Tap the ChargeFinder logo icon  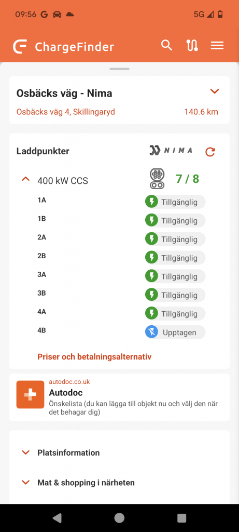click(x=20, y=46)
